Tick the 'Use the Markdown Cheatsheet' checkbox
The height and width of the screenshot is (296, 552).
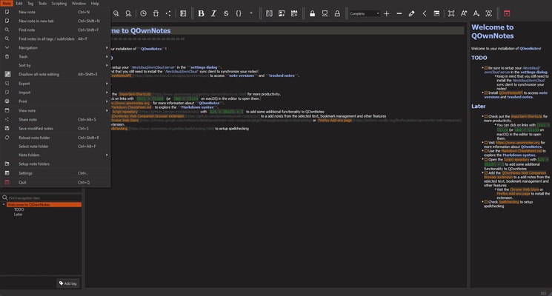tap(486, 151)
